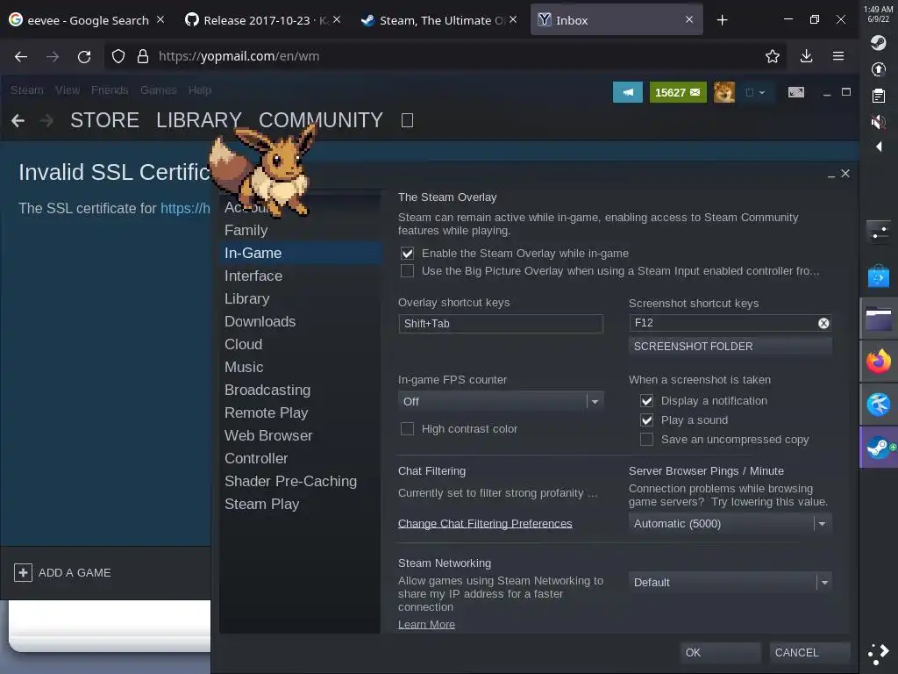Click the SCREENSHOT FOLDER button
The height and width of the screenshot is (674, 898).
click(x=731, y=346)
